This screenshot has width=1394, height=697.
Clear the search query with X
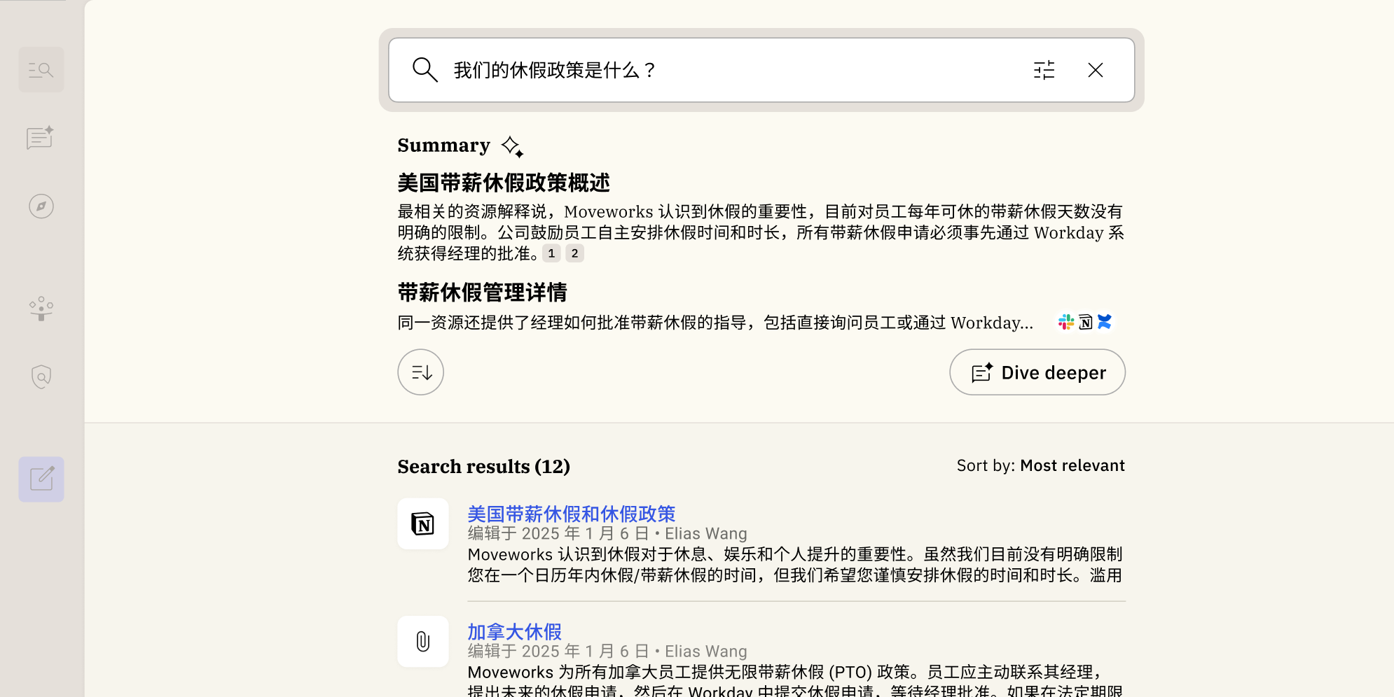pyautogui.click(x=1096, y=70)
